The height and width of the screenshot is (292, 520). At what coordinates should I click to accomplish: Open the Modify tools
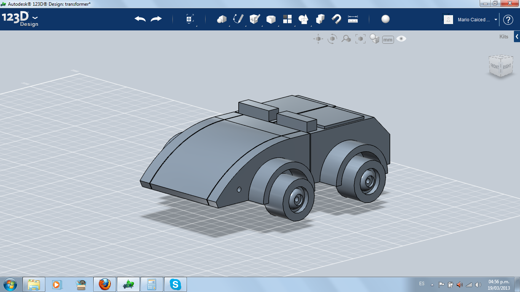point(271,19)
